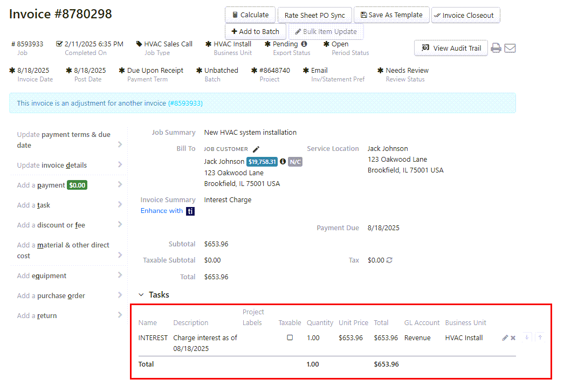This screenshot has height=386, width=571.
Task: Click the Revenue GL Account cell
Action: point(417,338)
